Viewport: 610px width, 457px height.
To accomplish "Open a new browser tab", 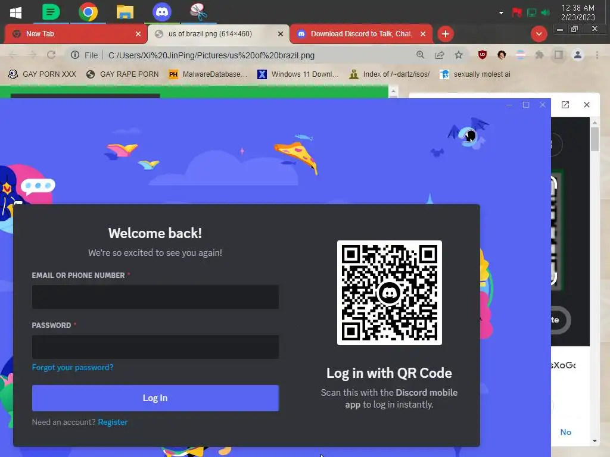I will [x=446, y=34].
